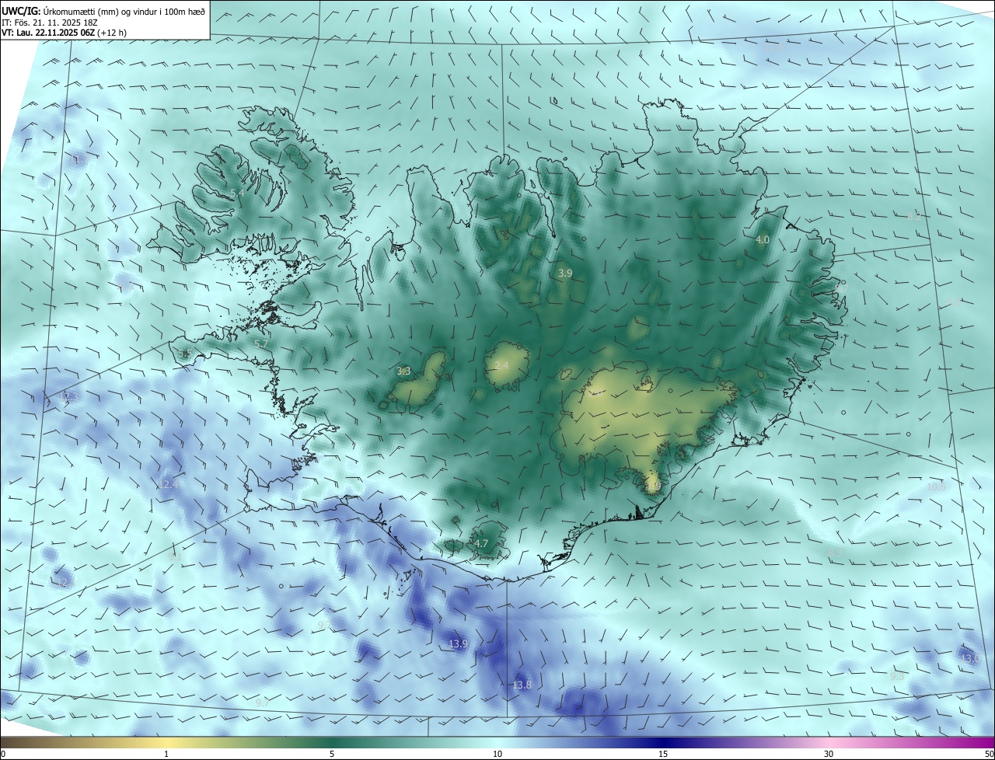
Task: Click the 10 tick on the color scale
Action: [x=497, y=754]
